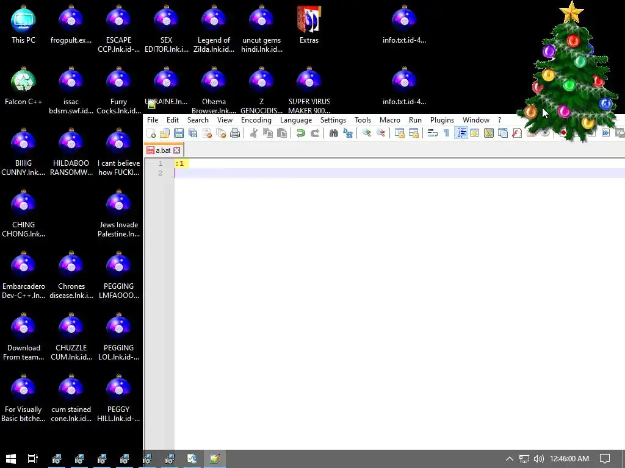Open the File menu
The height and width of the screenshot is (468, 625).
pos(153,120)
